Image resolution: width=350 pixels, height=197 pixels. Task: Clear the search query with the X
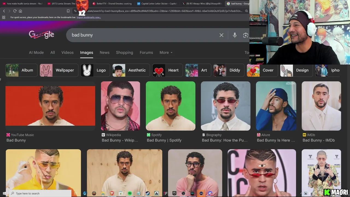coord(221,35)
